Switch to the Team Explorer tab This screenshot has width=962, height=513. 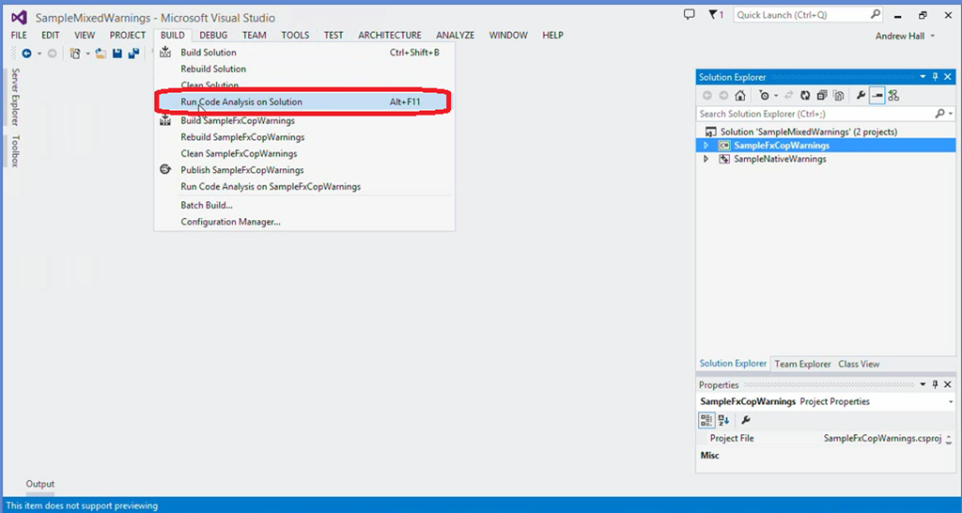[x=802, y=364]
